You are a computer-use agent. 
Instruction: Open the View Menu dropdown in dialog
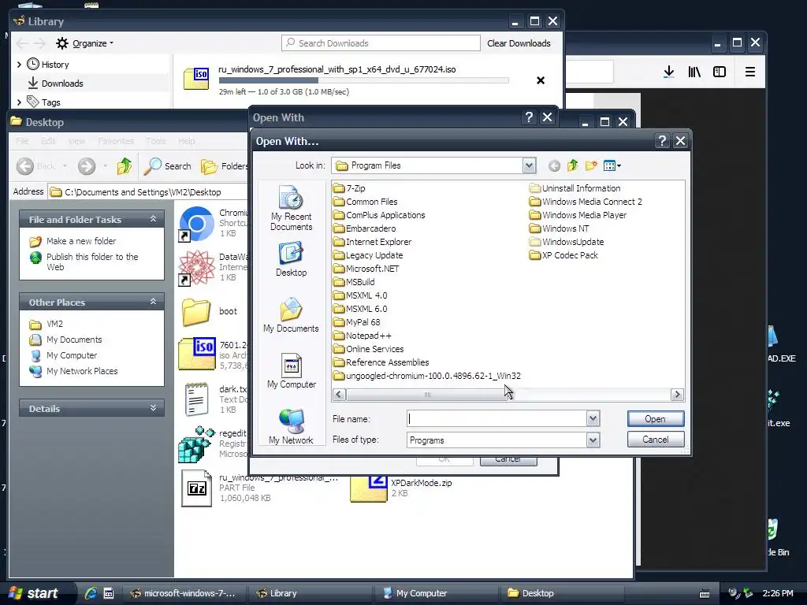(612, 165)
